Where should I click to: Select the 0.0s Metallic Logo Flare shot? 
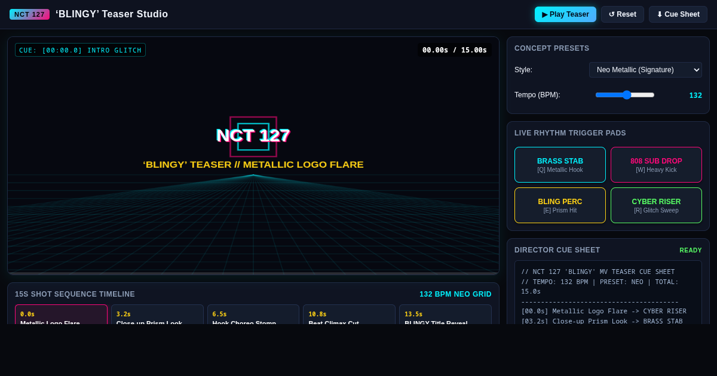pos(61,315)
